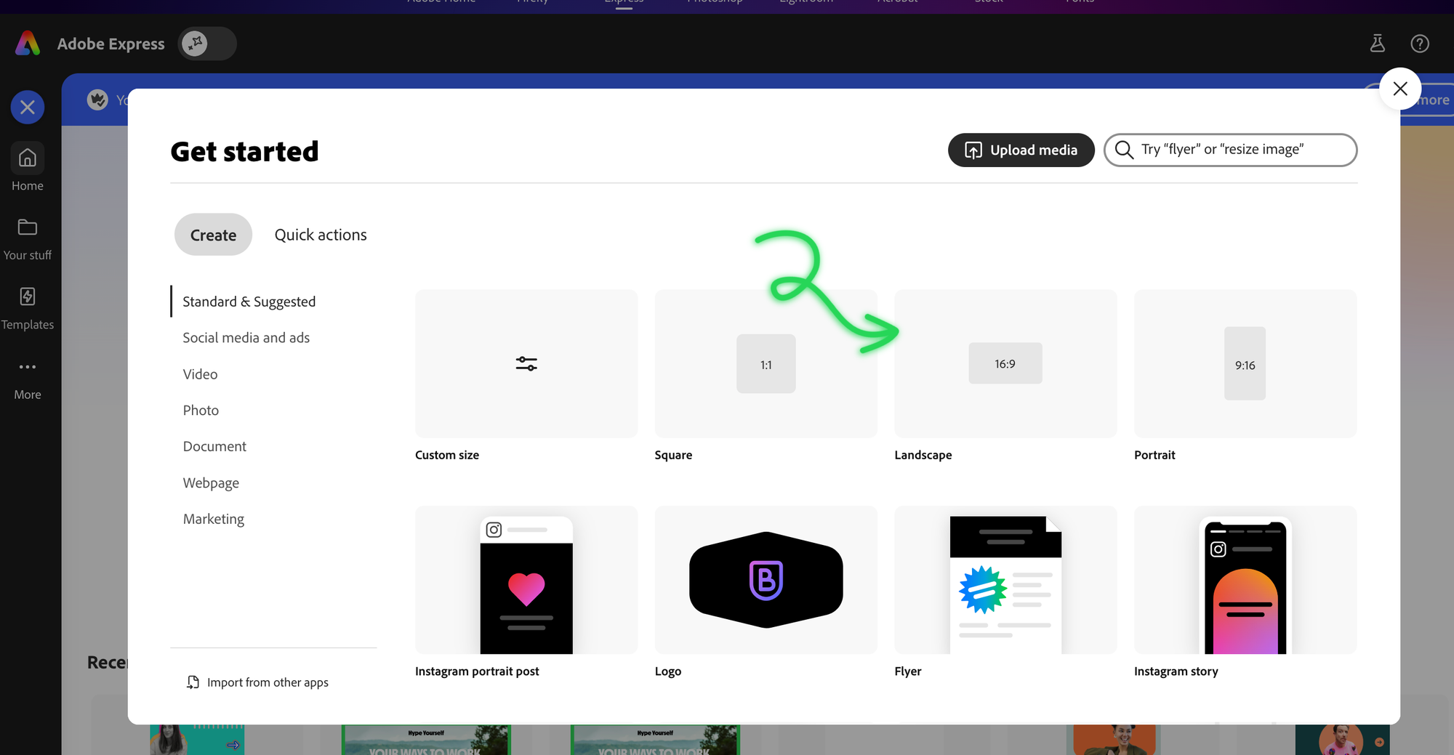Close the Get started dialog
Viewport: 1454px width, 755px height.
1399,89
